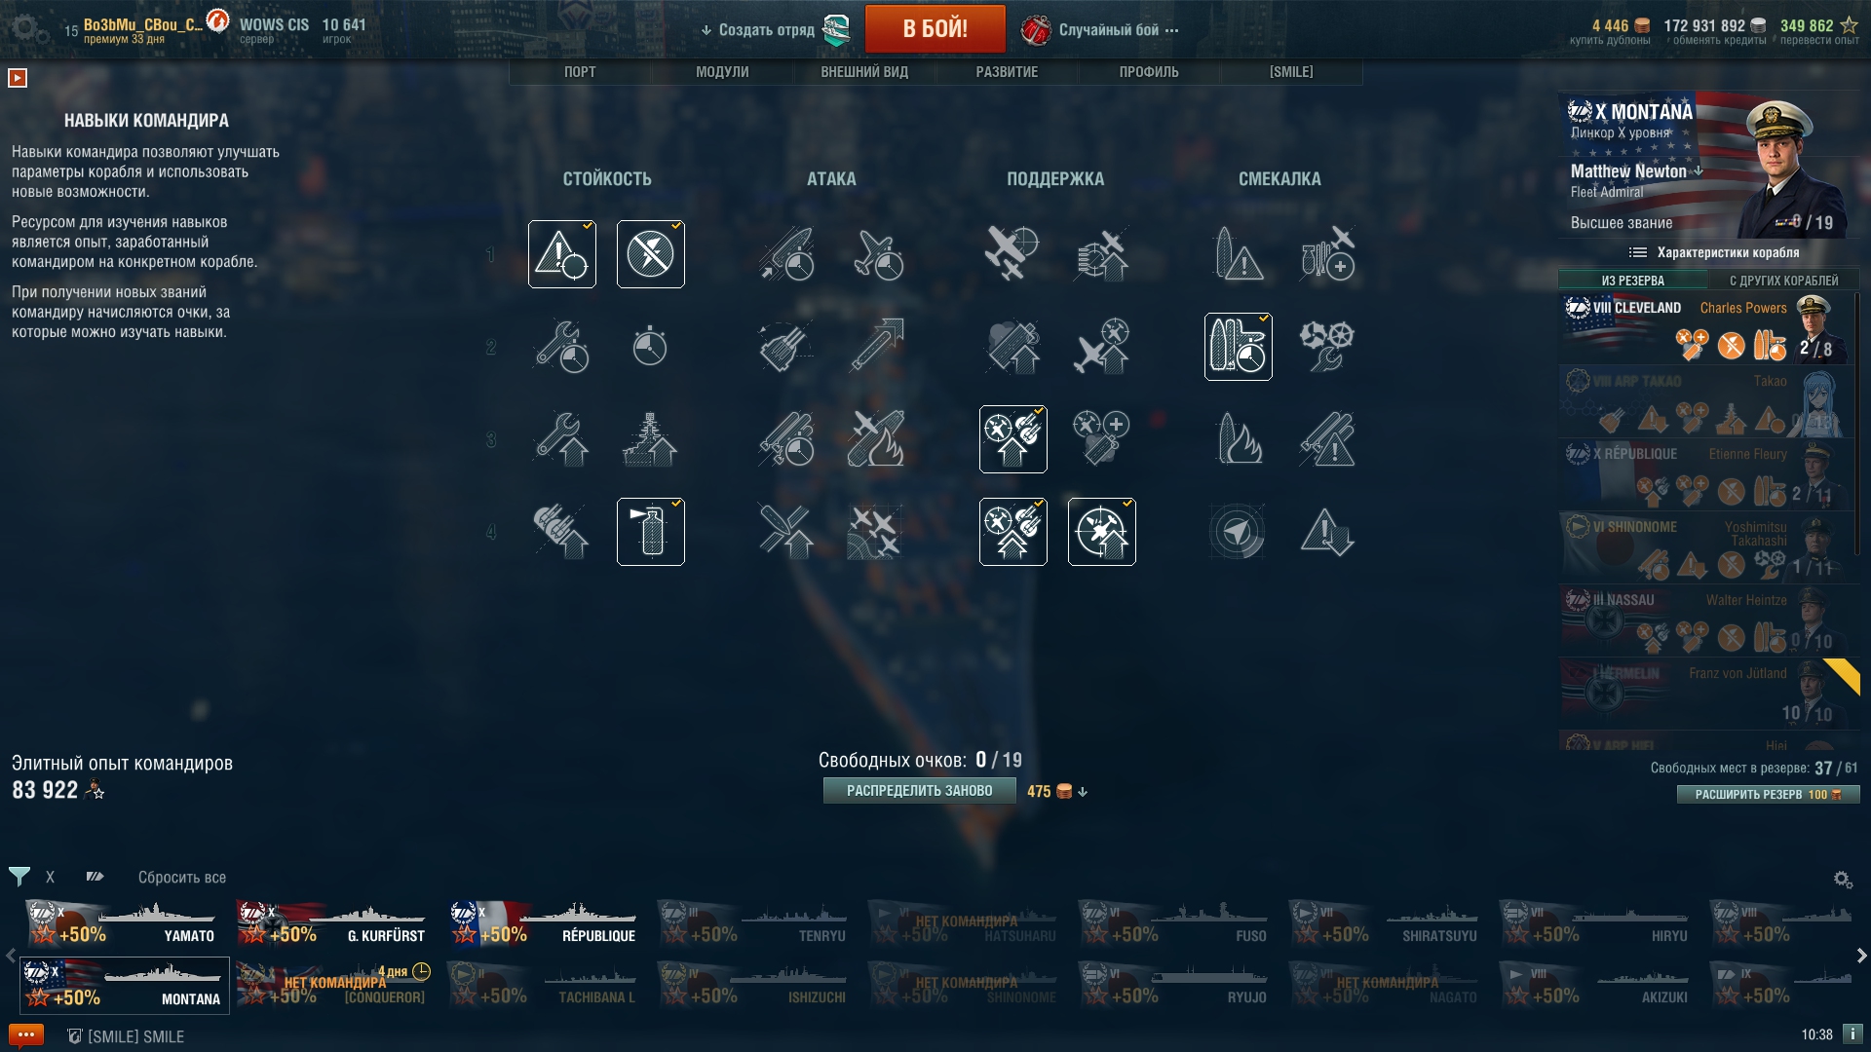Open the С ДРУГИХ КОРАБЛЕЙ tab

point(1783,281)
